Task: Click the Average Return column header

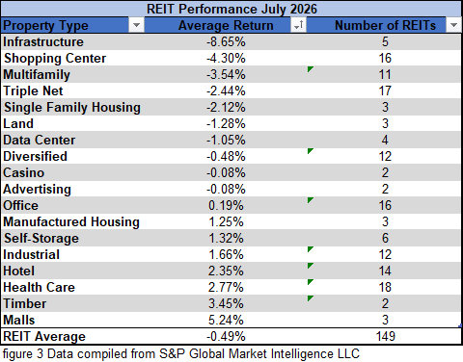Action: (226, 25)
